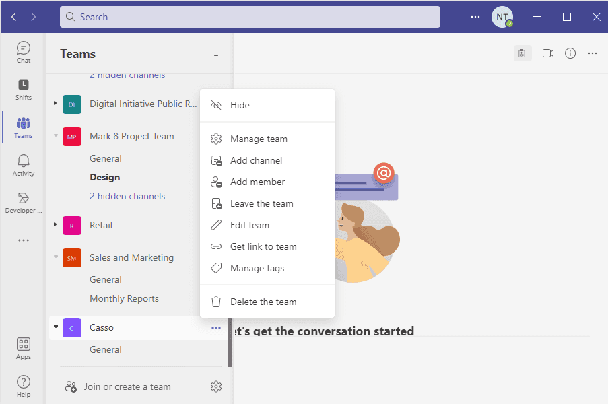Open the team chat badge icon
This screenshot has width=608, height=404.
click(x=522, y=53)
